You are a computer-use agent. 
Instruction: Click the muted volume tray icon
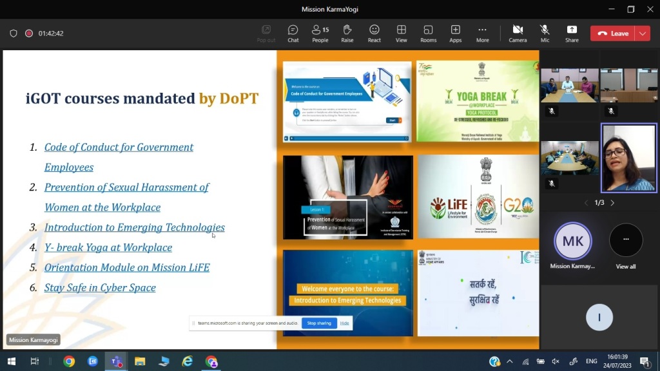[x=556, y=361]
